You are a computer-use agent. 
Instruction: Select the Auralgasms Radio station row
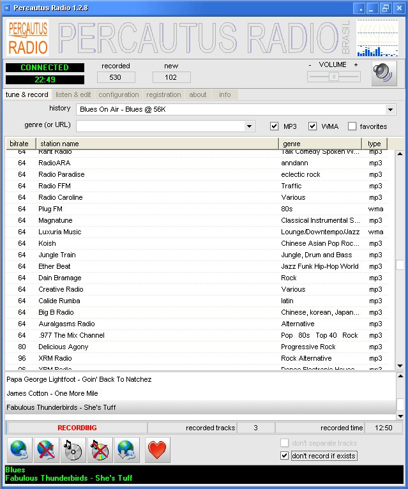coord(197,324)
